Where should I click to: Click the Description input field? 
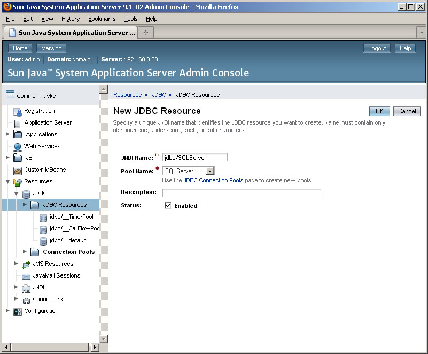point(242,193)
